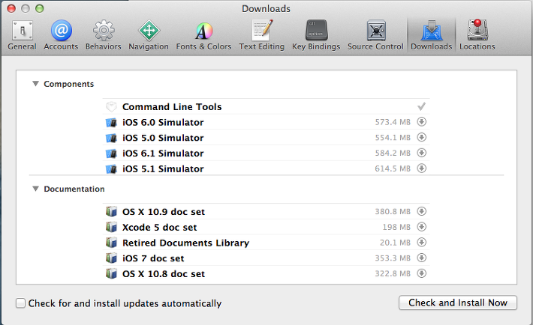Click the Components section heading text
Viewport: 533px width, 325px height.
tap(68, 84)
